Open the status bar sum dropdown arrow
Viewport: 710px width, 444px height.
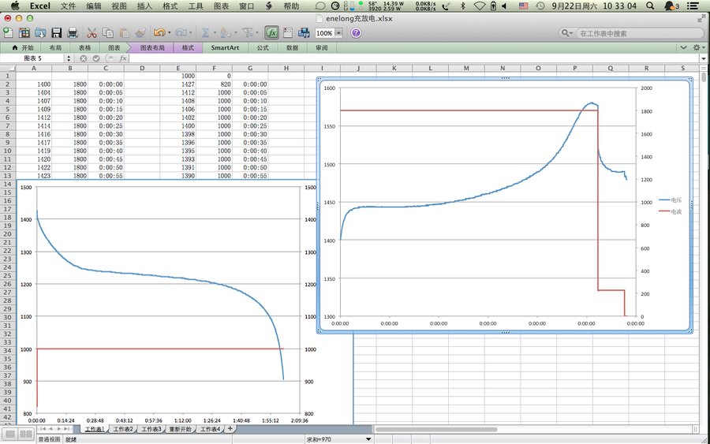click(368, 438)
